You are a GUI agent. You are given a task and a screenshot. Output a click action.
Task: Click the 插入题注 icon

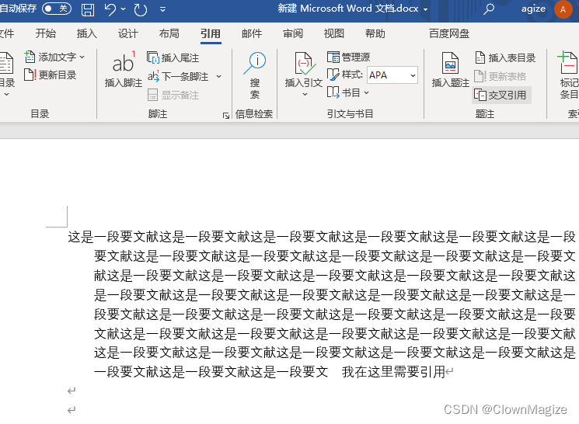(451, 63)
